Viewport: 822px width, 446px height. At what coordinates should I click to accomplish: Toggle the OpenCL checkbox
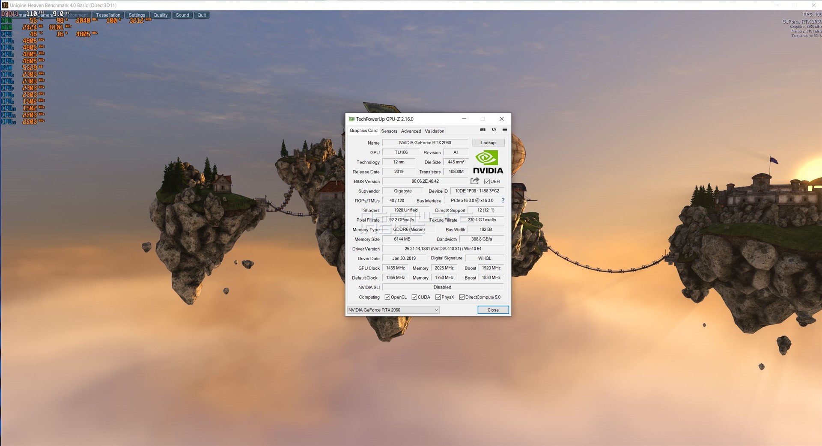[387, 297]
